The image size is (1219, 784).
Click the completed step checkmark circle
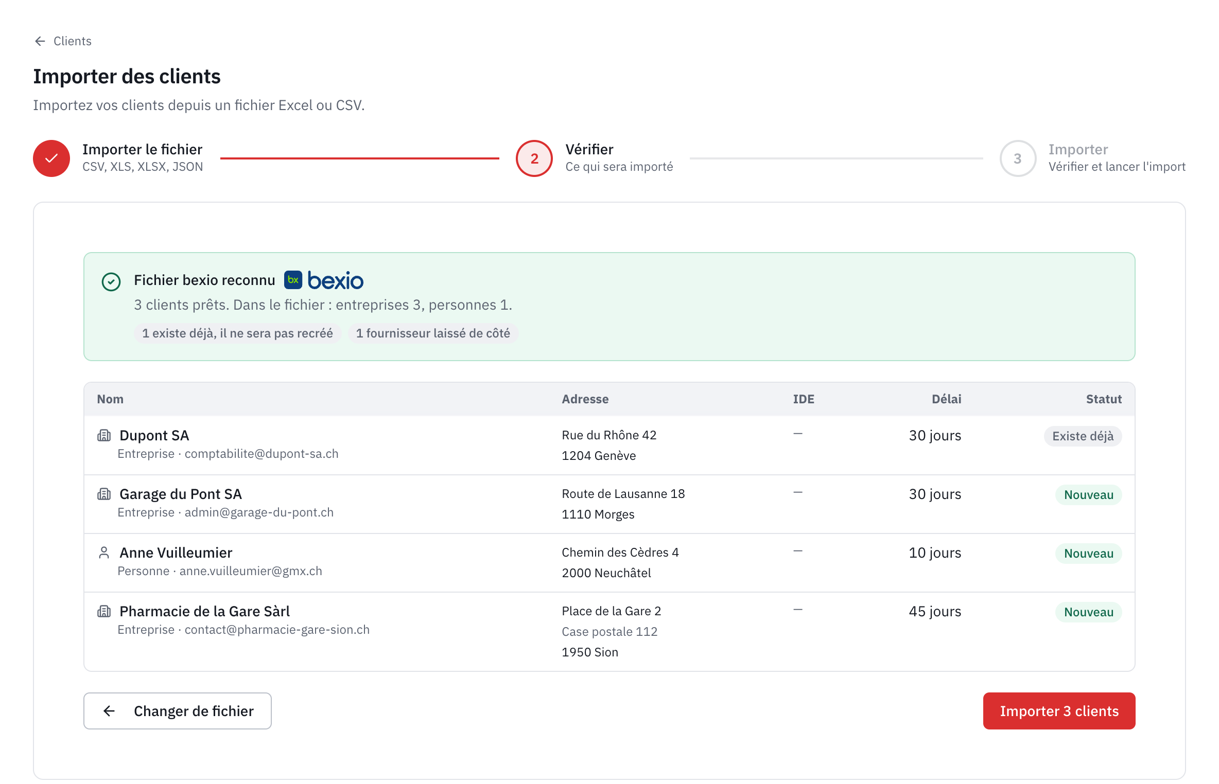[51, 158]
